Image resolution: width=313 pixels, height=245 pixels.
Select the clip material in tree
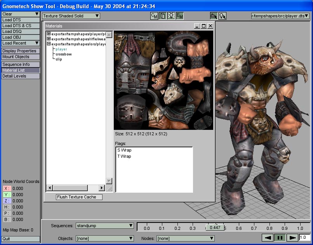click(x=59, y=59)
